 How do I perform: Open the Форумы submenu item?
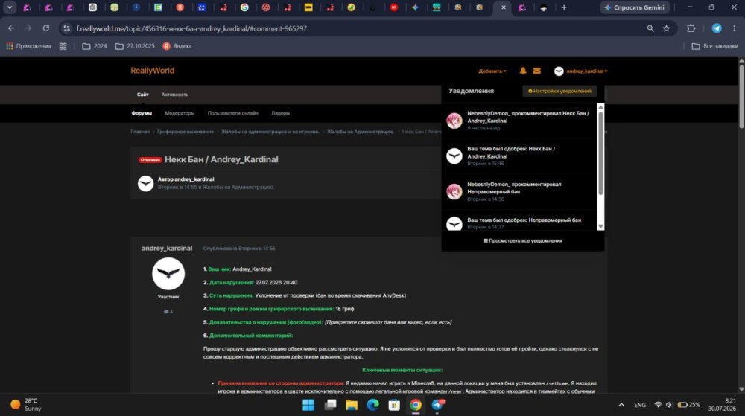click(142, 113)
